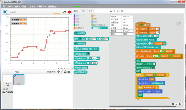Viewport: 186px width, 110px height.
Task: Click the 100 field in palette x轴 block
Action: click(94, 58)
